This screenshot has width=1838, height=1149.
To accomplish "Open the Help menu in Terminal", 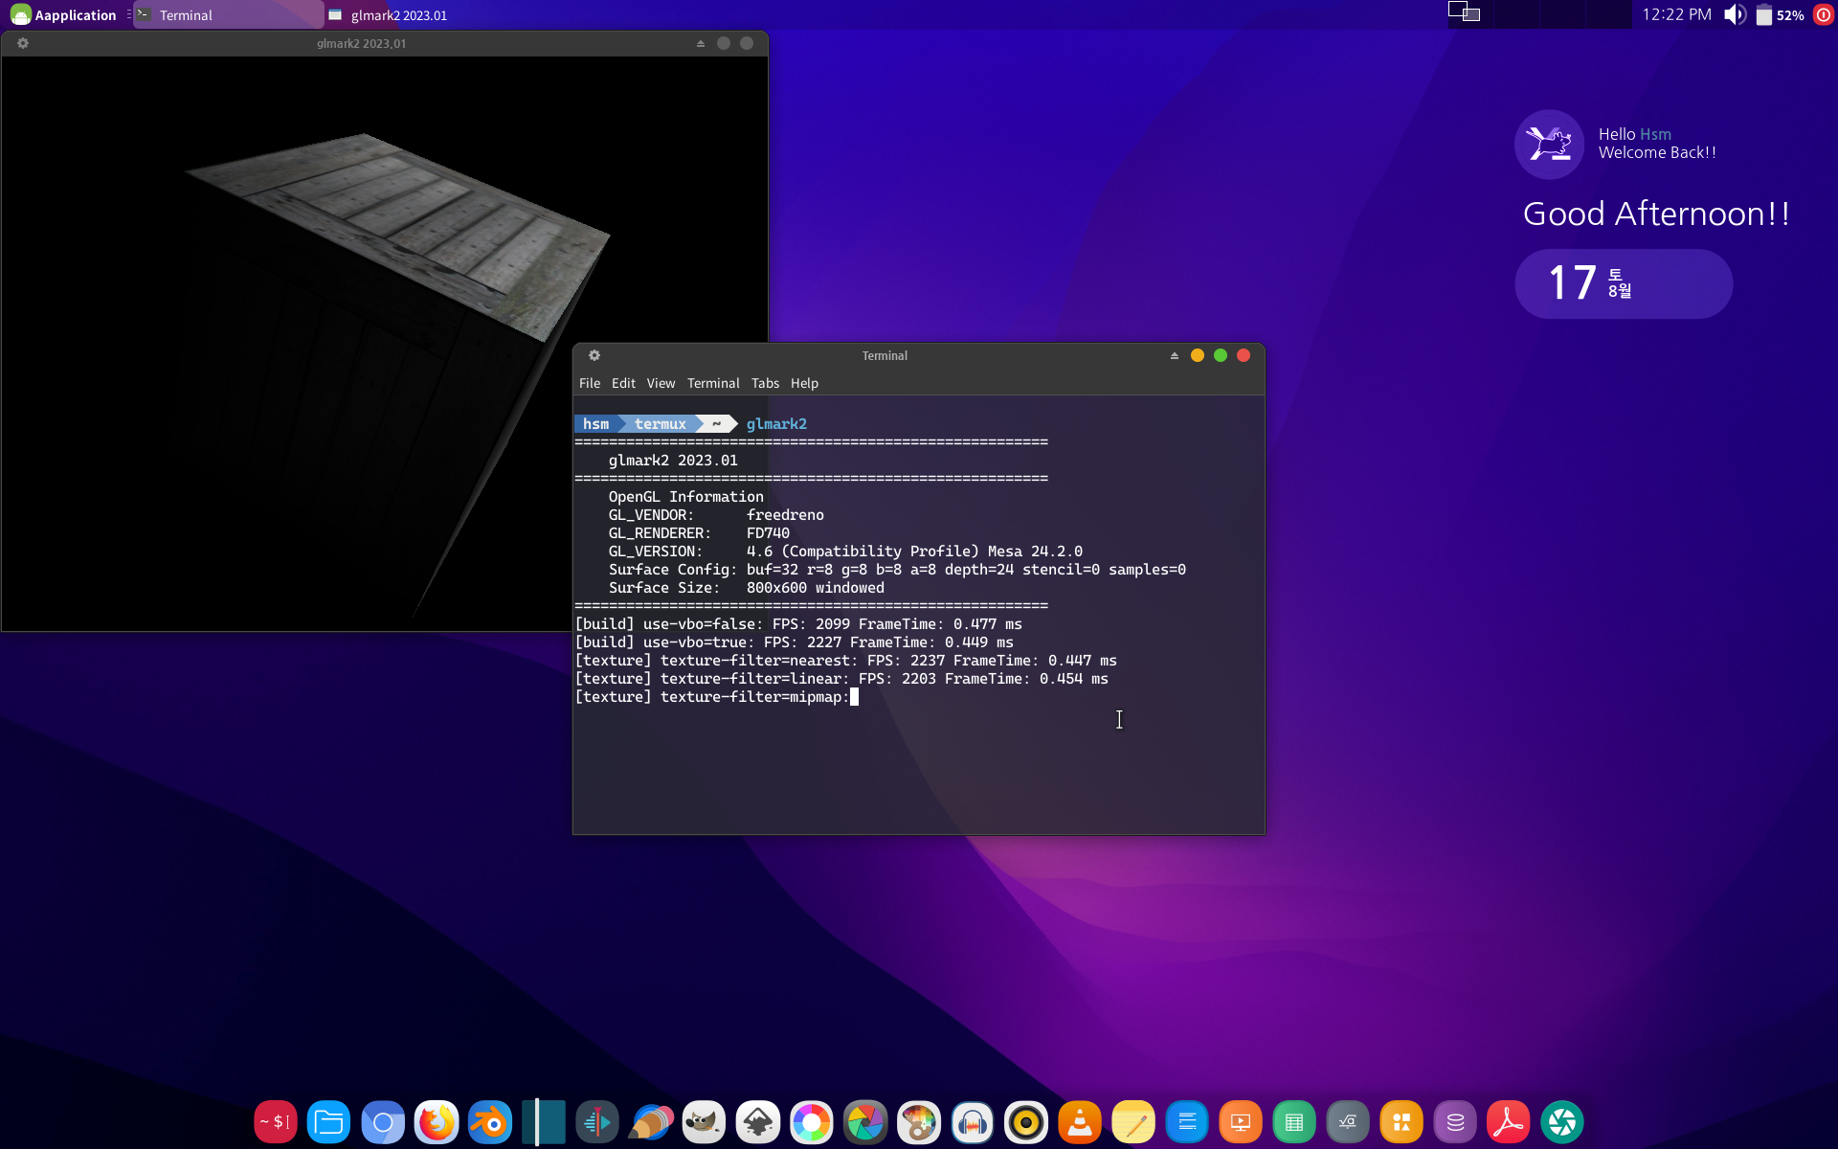I will pyautogui.click(x=804, y=383).
